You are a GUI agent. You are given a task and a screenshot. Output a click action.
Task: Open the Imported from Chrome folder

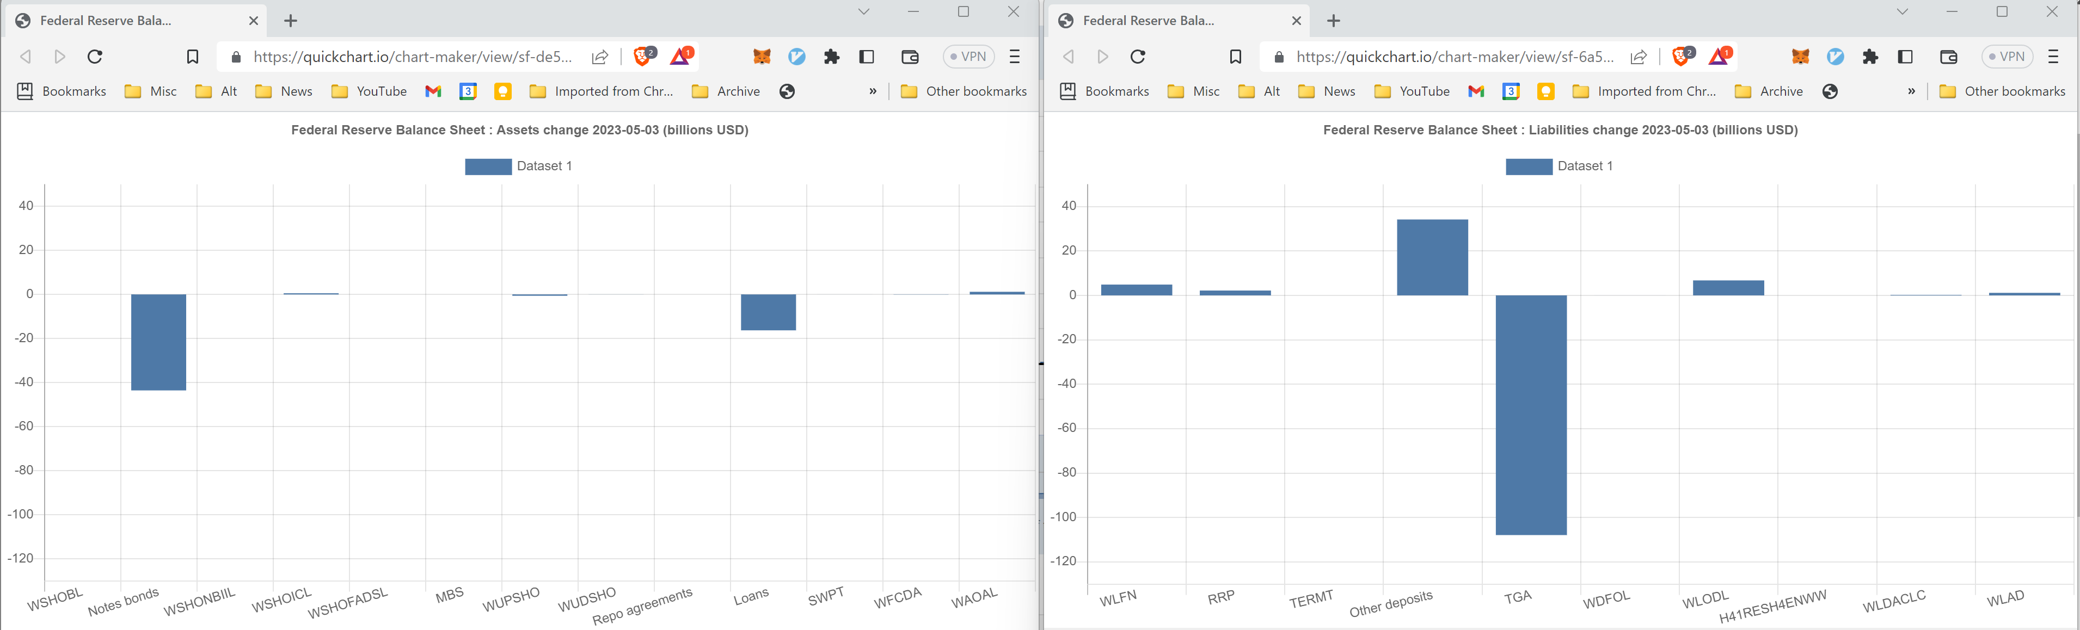tap(602, 91)
